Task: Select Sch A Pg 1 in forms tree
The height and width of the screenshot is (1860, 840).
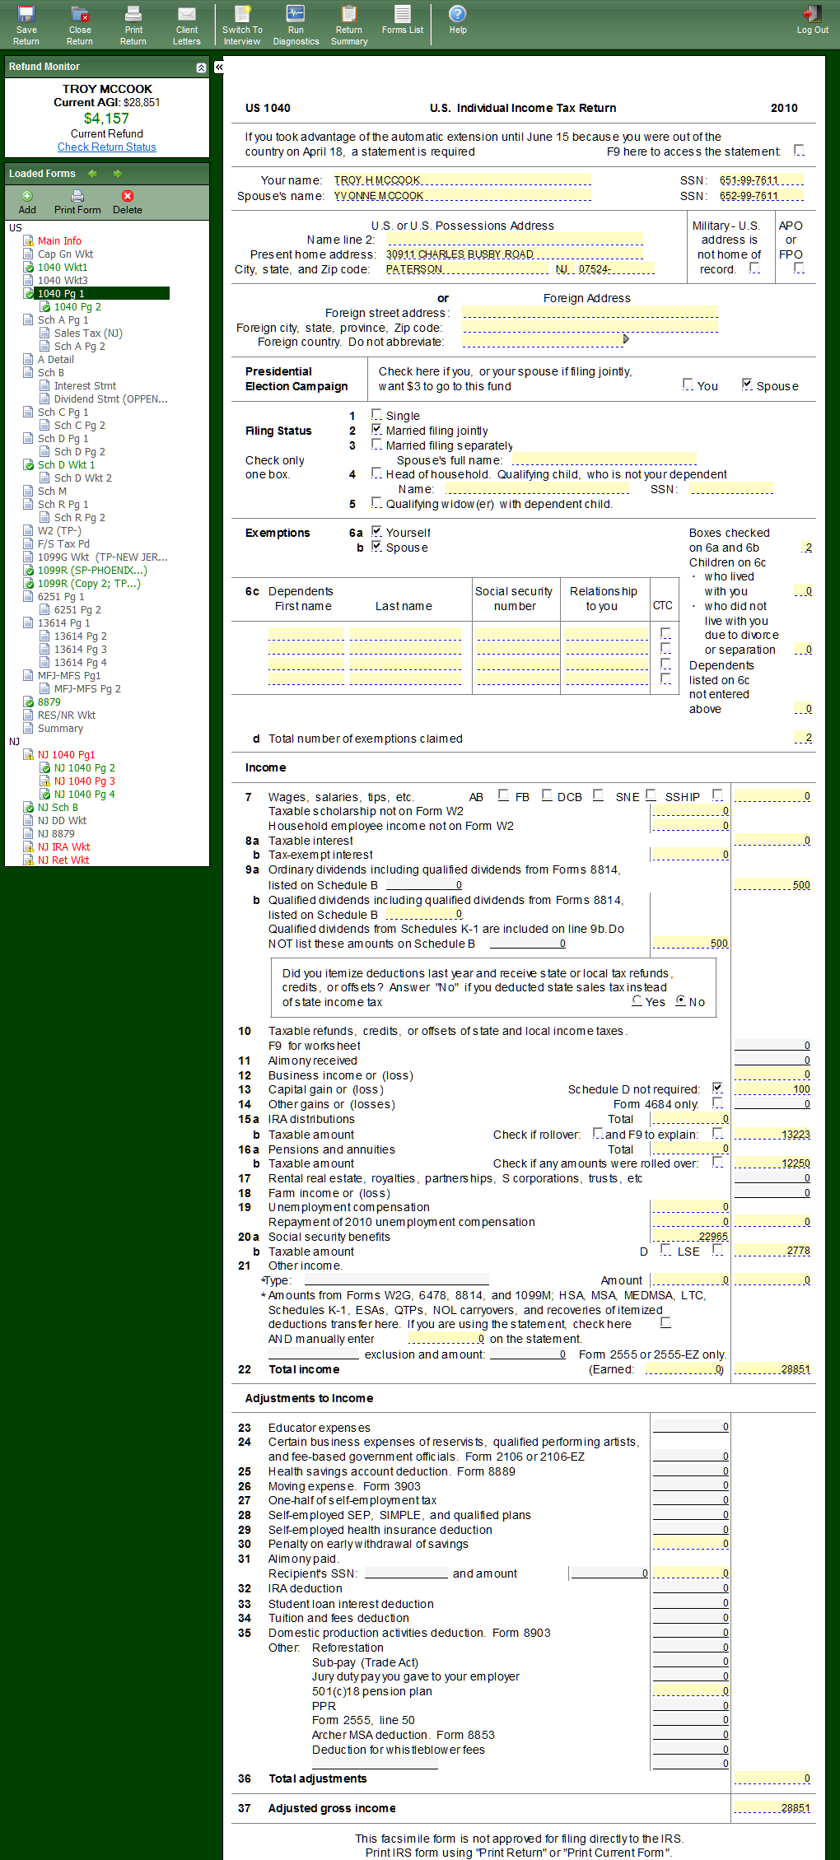Action: click(63, 320)
